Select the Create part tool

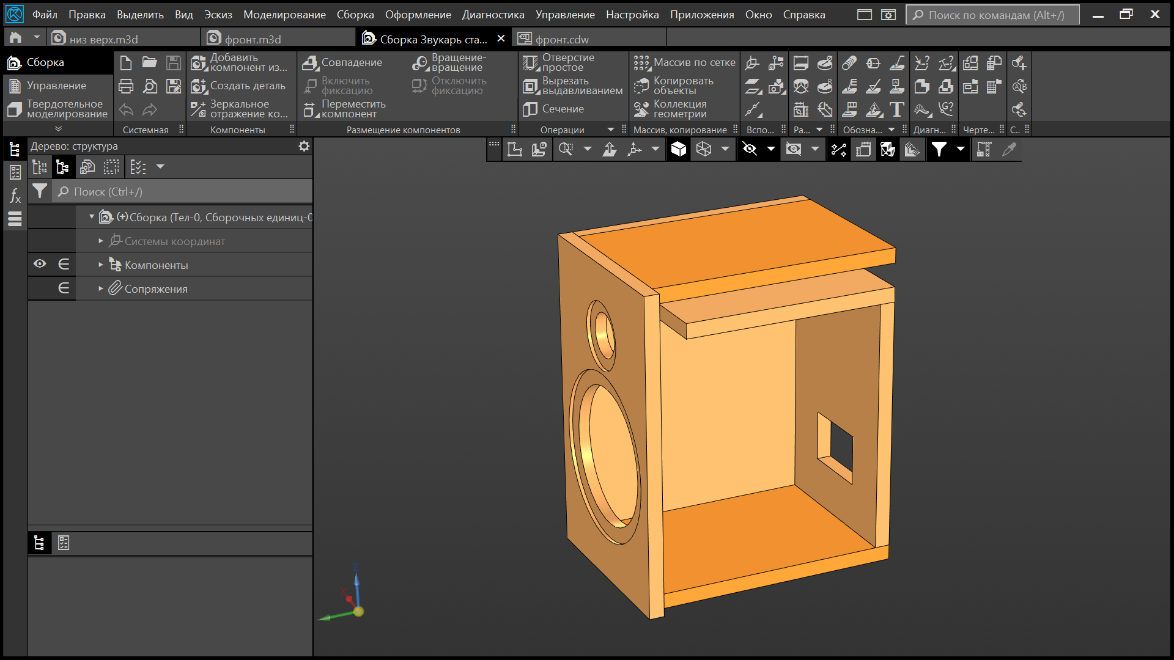[x=199, y=86]
